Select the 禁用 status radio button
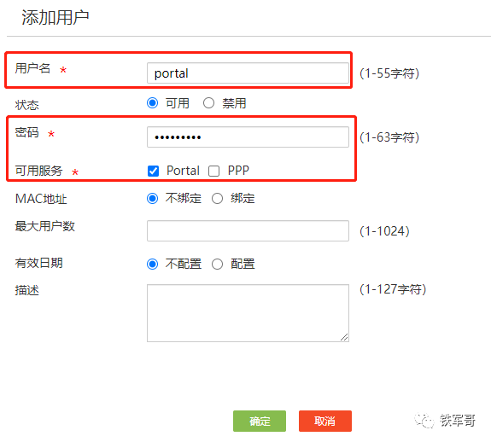This screenshot has height=442, width=491. click(x=208, y=103)
